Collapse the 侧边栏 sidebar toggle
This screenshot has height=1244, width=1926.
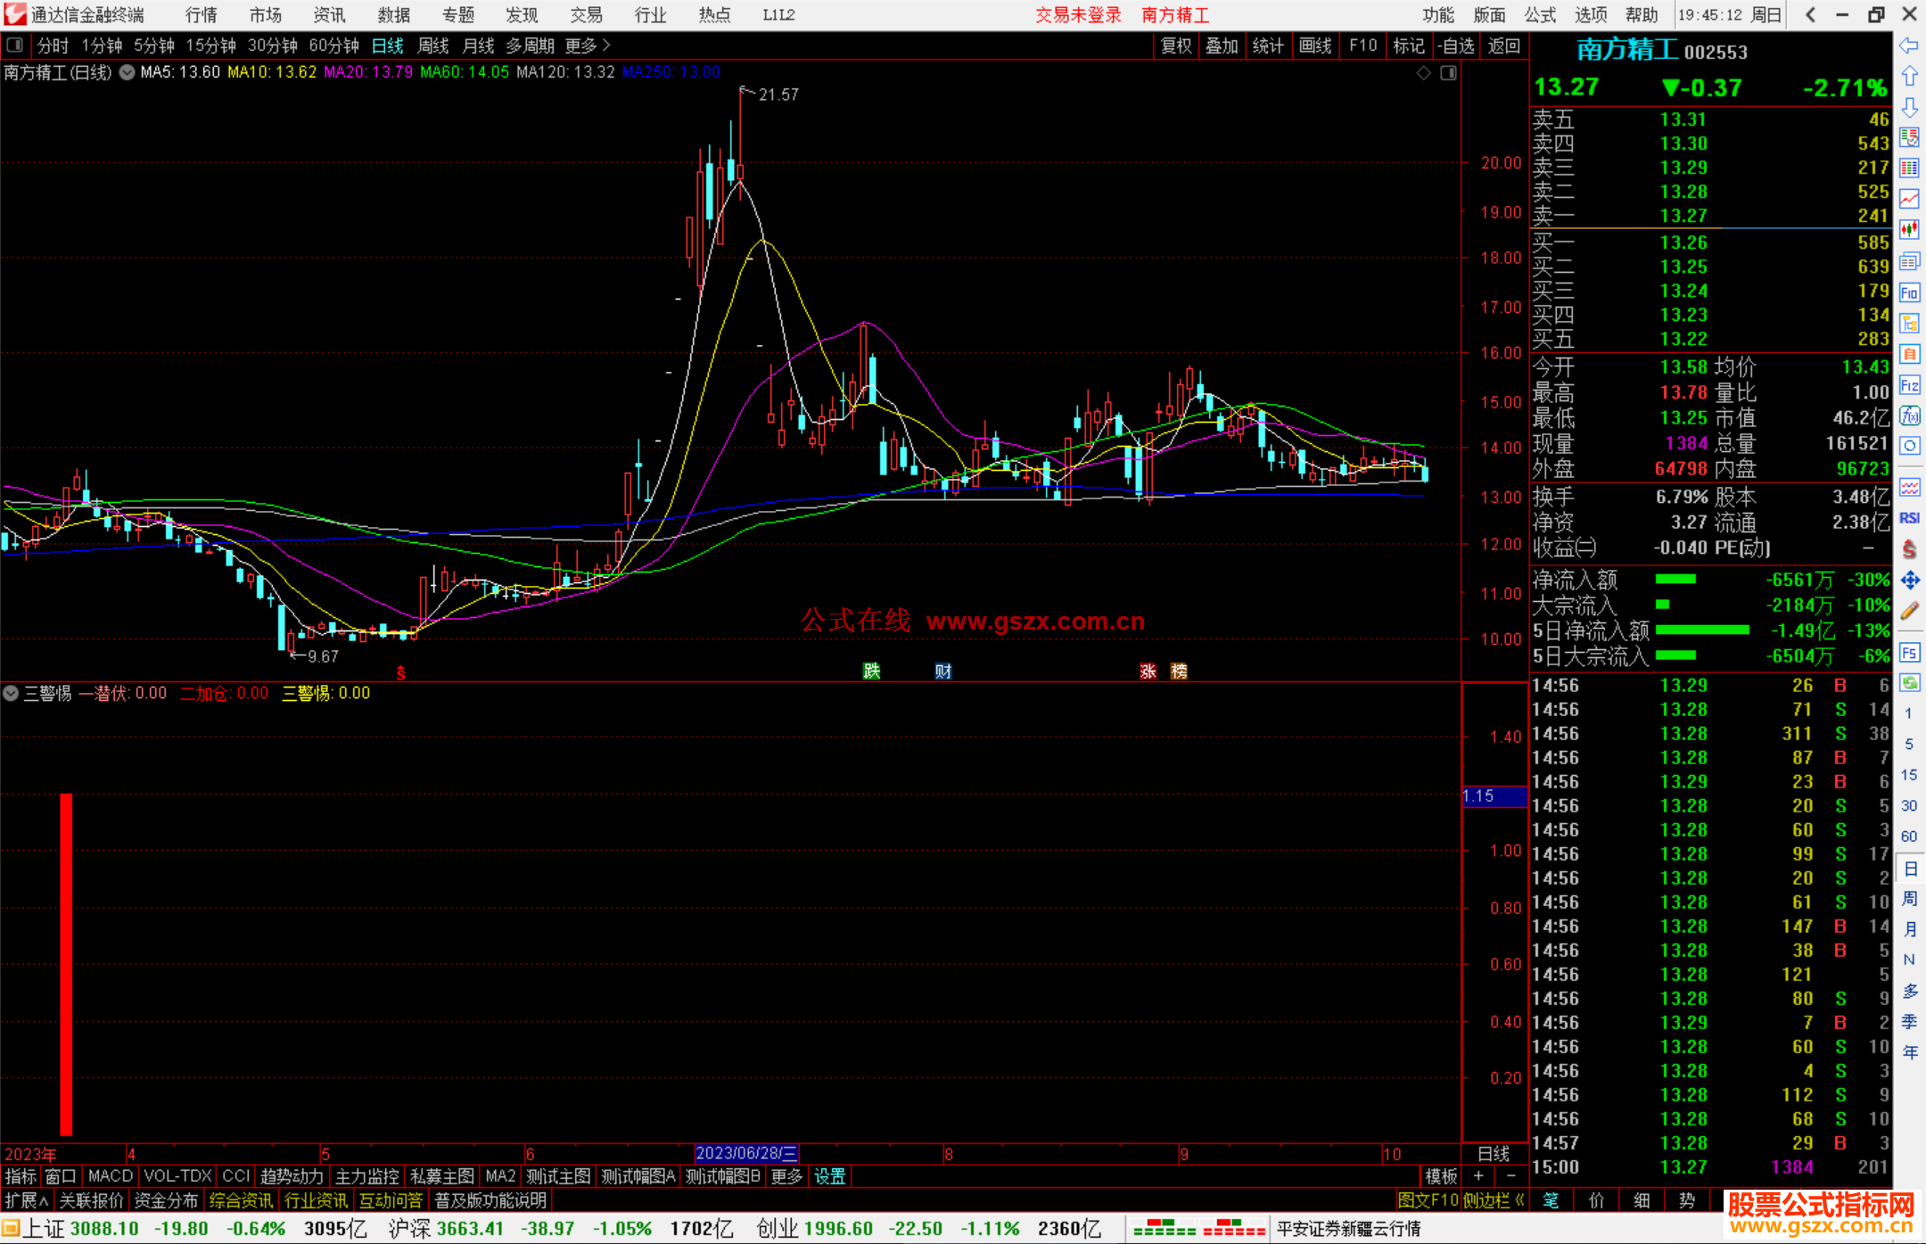click(1494, 1200)
